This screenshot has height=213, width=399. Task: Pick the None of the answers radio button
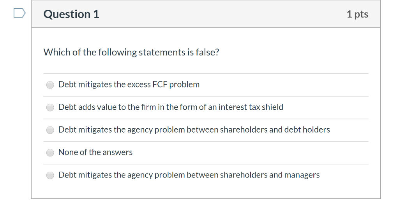pyautogui.click(x=50, y=153)
